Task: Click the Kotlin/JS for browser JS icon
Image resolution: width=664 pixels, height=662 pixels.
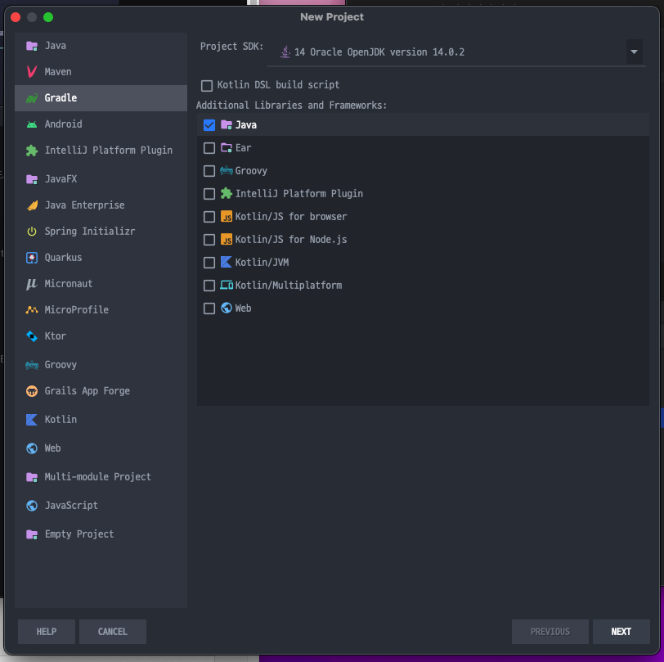Action: pos(227,217)
